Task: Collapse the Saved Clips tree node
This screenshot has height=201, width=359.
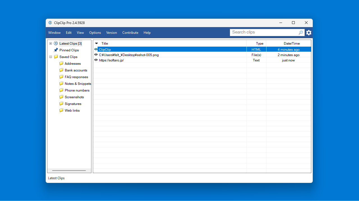Action: 50,57
